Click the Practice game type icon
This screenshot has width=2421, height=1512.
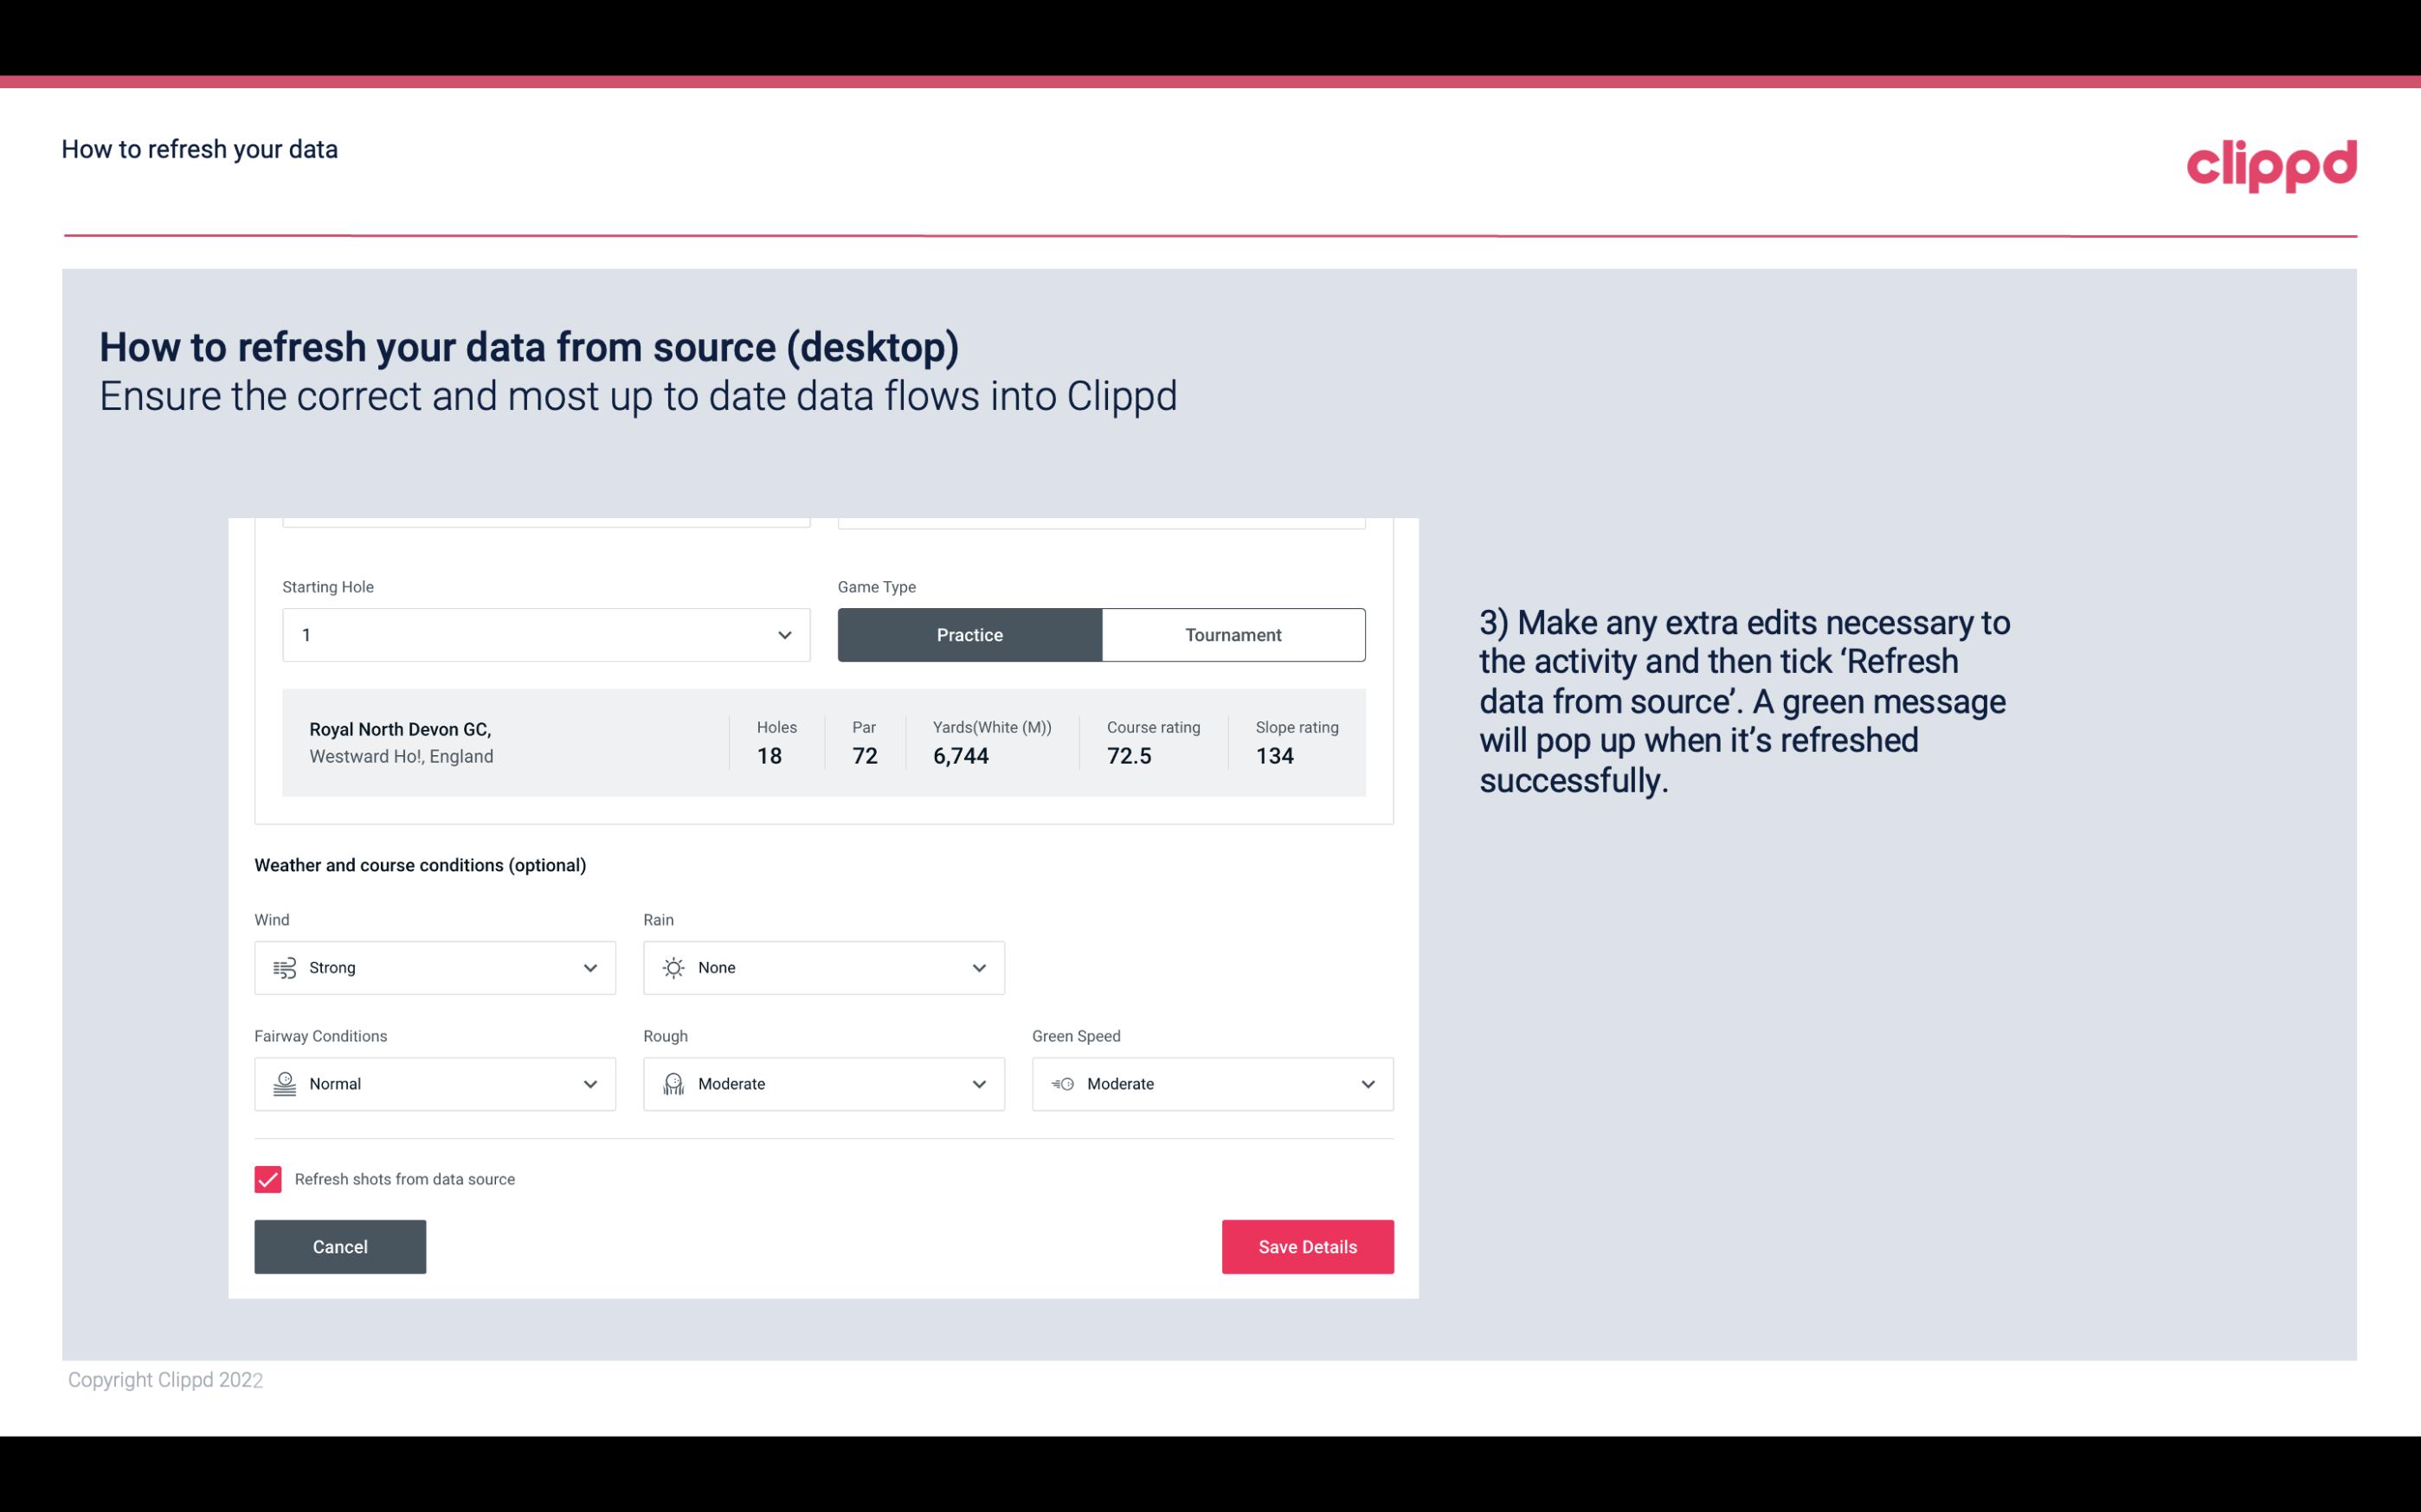point(969,634)
